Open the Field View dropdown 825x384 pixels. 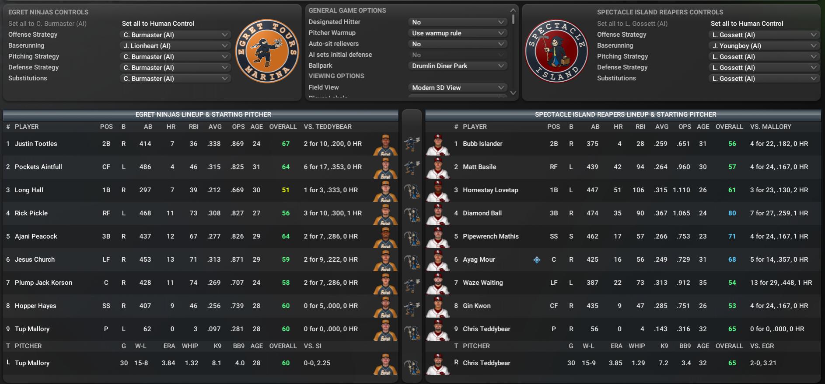tap(458, 88)
